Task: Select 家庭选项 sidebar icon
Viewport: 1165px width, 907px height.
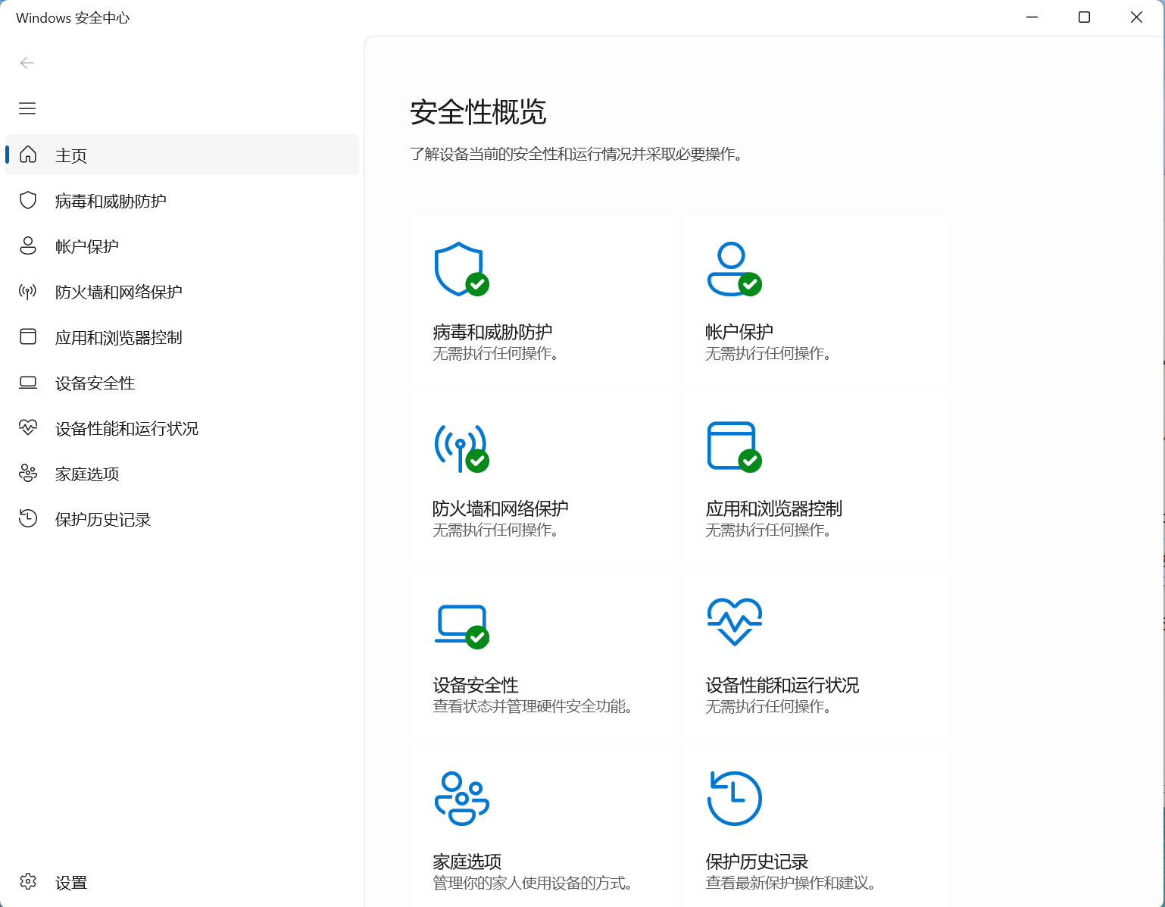Action: click(x=85, y=474)
